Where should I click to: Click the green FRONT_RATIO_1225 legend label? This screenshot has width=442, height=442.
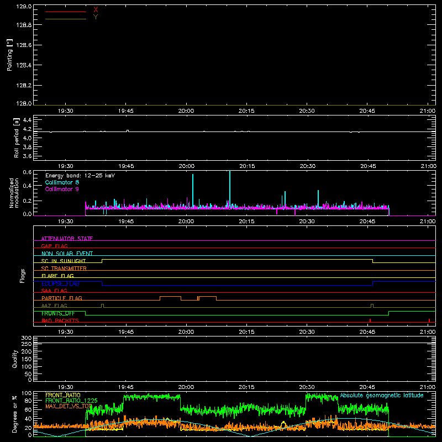[x=71, y=401]
